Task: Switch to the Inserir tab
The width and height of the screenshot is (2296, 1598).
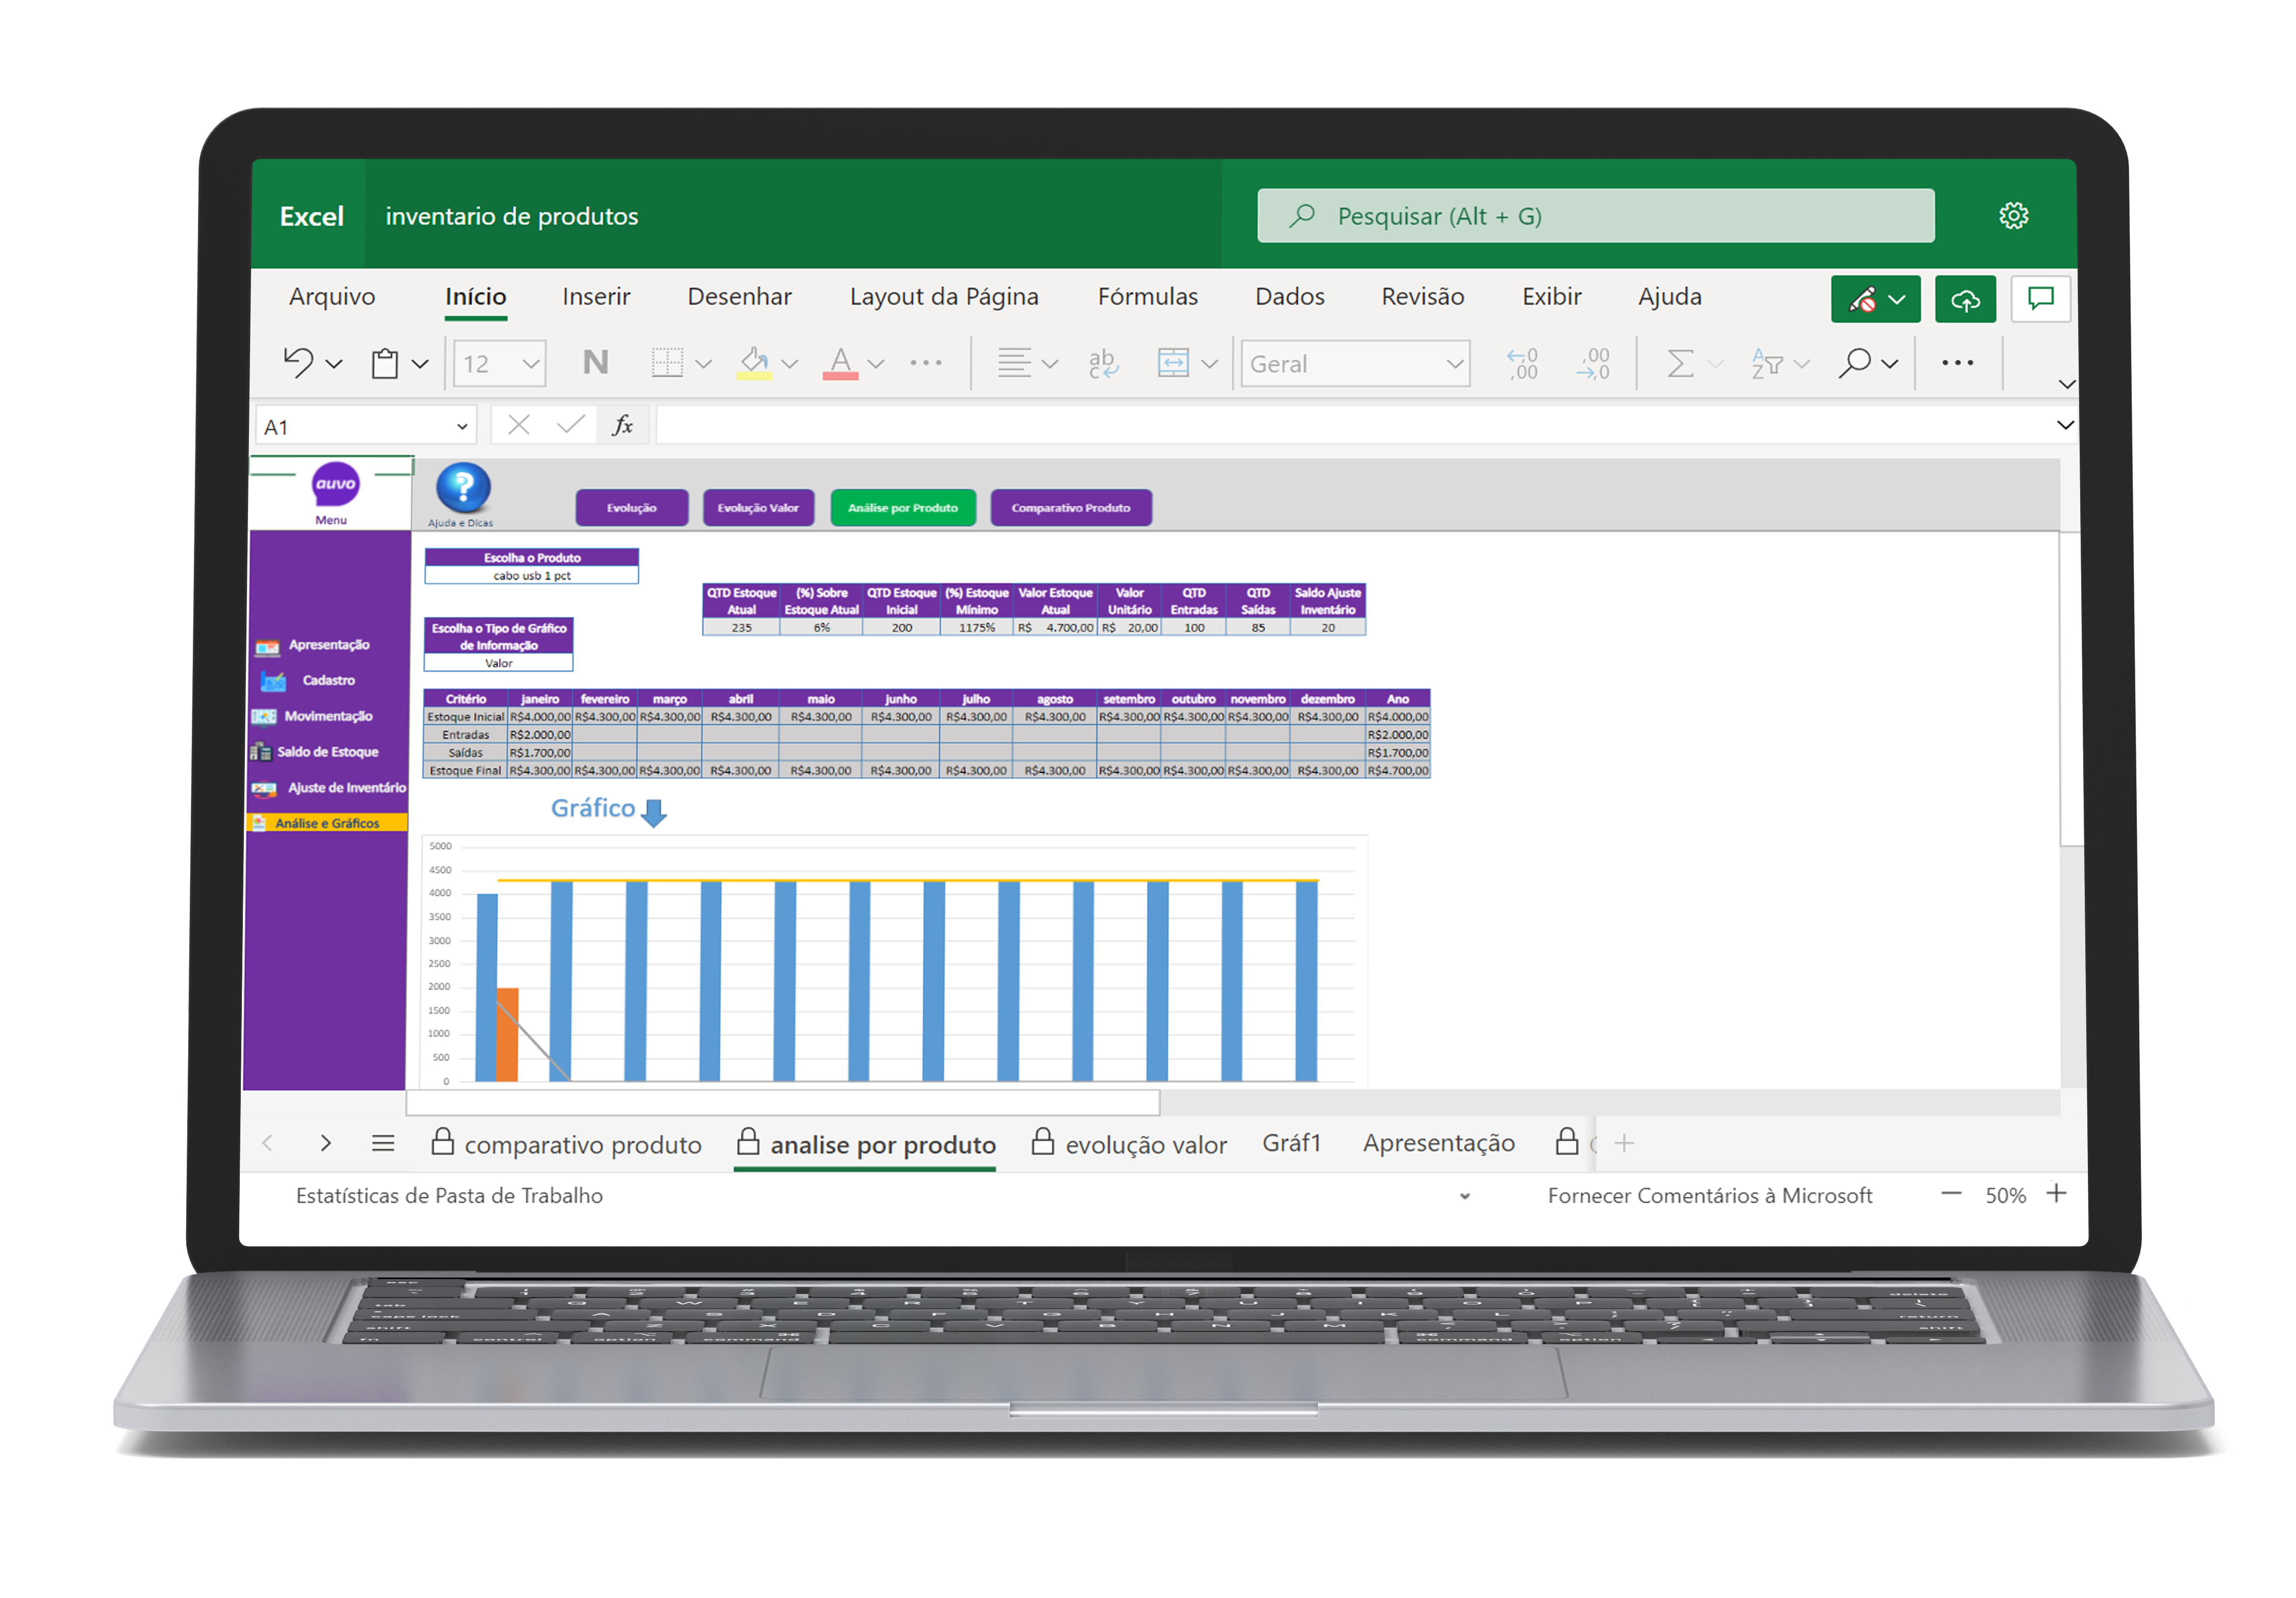Action: [x=596, y=297]
